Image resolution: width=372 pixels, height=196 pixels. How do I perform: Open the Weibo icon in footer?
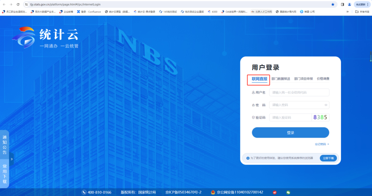275,192
